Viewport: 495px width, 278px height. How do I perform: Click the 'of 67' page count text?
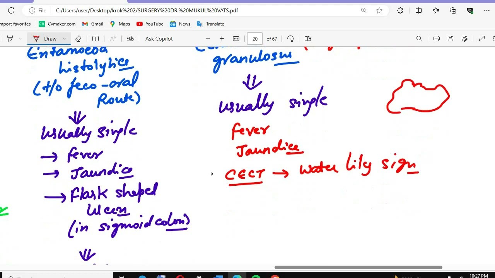click(x=272, y=39)
